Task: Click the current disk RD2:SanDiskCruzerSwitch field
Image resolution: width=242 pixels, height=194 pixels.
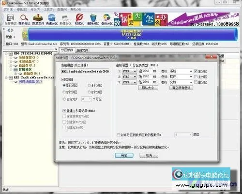Action: (x=85, y=71)
